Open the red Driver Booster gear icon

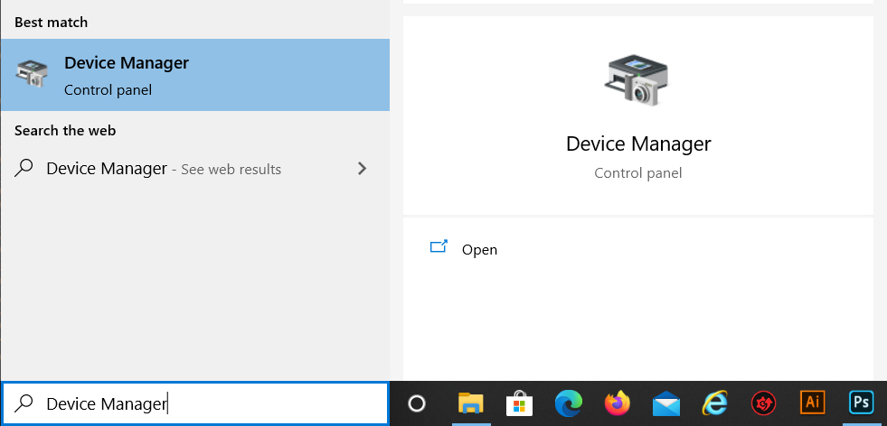point(764,403)
